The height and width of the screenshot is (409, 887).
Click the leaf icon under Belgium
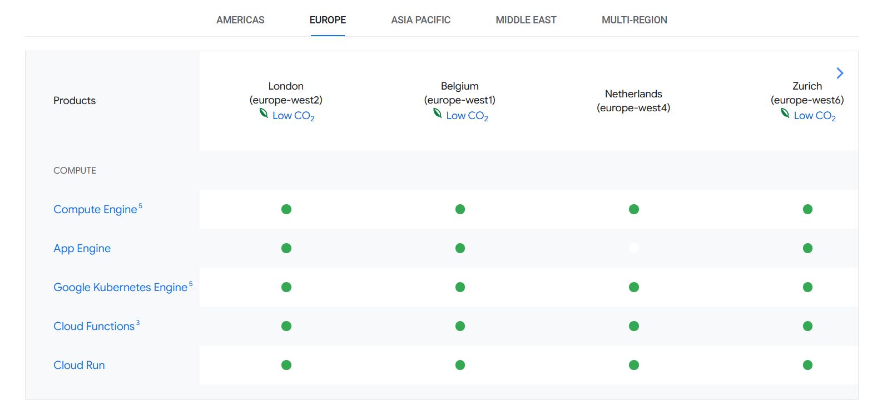(x=438, y=114)
